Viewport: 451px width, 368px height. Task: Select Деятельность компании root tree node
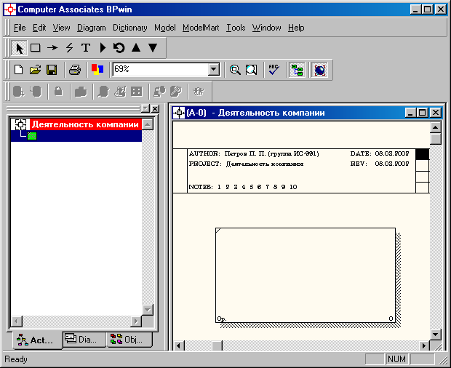[x=85, y=124]
